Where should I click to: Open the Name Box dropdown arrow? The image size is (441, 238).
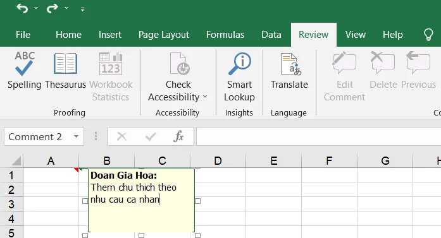point(76,136)
